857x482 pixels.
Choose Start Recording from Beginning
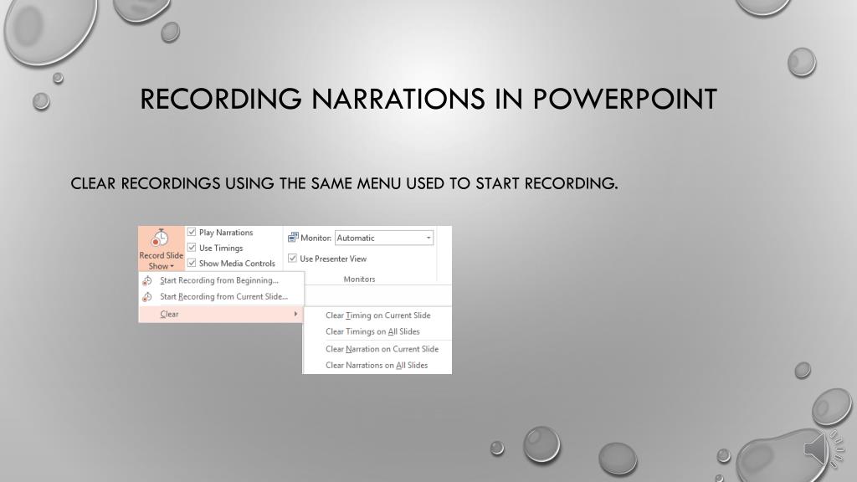click(221, 280)
